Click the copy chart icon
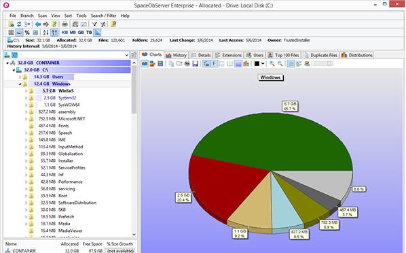Viewport: 406px width, 253px height. (171, 63)
